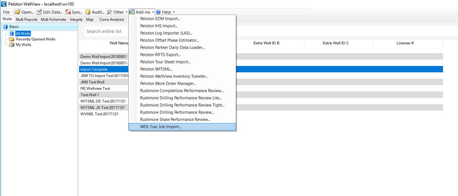Viewport: 458px width, 196px height.
Task: Select My Wells tree node
Action: pyautogui.click(x=23, y=45)
